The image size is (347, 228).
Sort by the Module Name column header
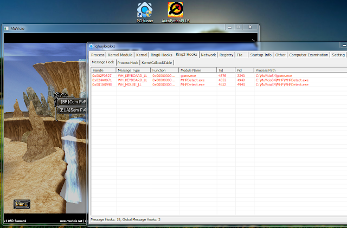pos(197,70)
